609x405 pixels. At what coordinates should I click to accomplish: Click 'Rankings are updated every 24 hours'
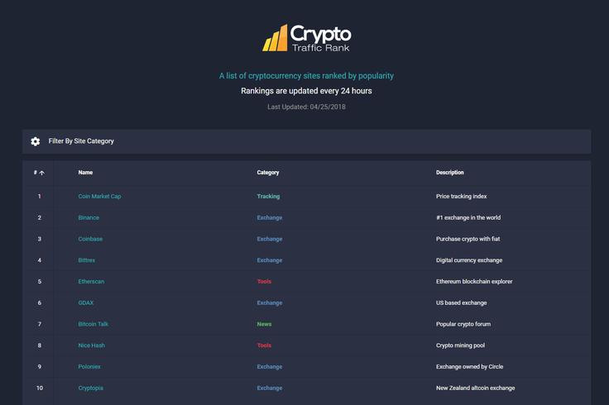[306, 91]
